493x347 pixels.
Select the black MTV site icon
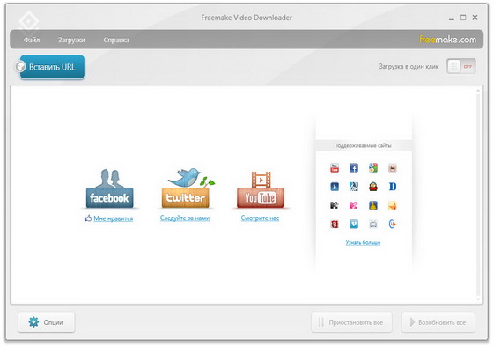335,205
